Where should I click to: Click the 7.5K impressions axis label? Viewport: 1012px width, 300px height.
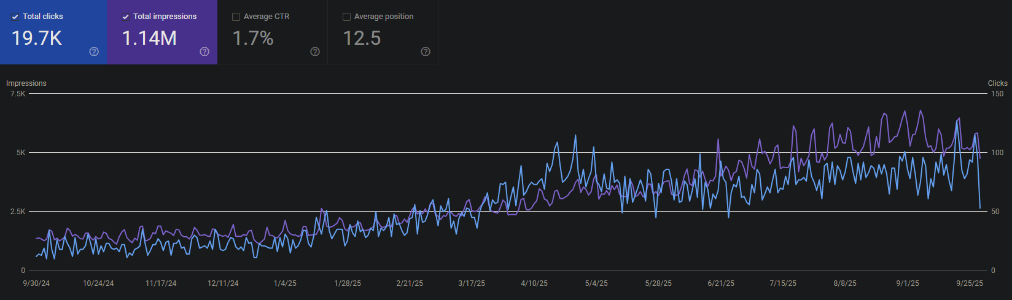tap(18, 94)
